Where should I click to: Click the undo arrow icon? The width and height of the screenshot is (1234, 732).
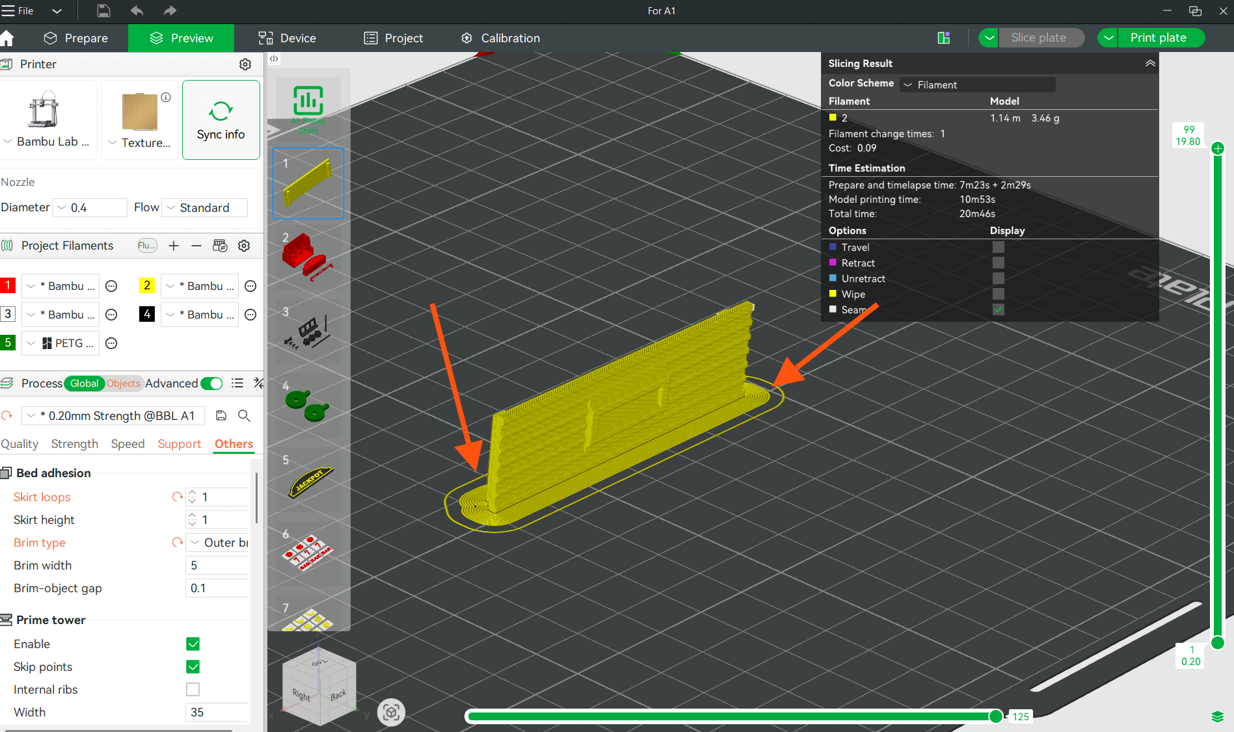137,10
